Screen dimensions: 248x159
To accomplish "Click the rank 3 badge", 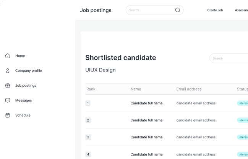I will [x=88, y=137].
